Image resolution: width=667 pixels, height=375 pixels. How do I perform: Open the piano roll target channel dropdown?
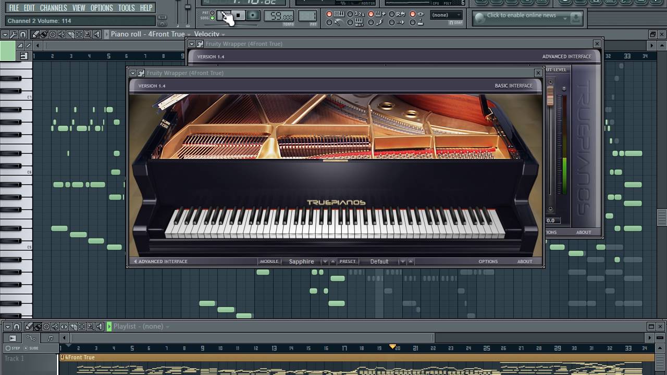[188, 35]
